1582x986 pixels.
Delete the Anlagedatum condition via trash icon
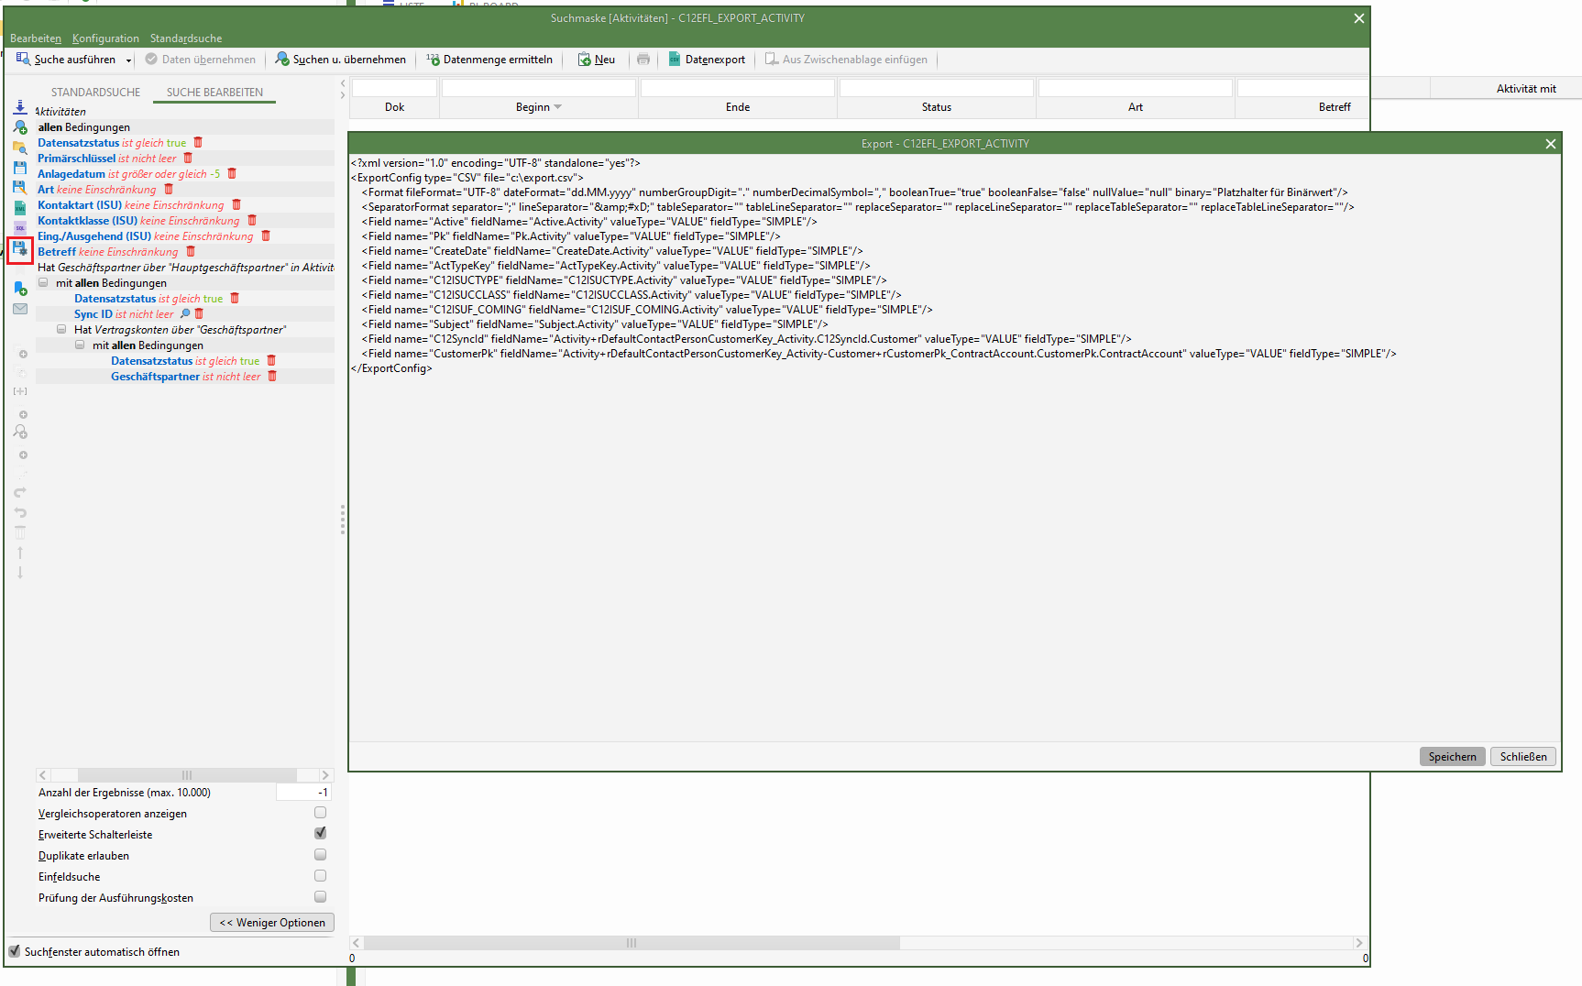tap(232, 173)
